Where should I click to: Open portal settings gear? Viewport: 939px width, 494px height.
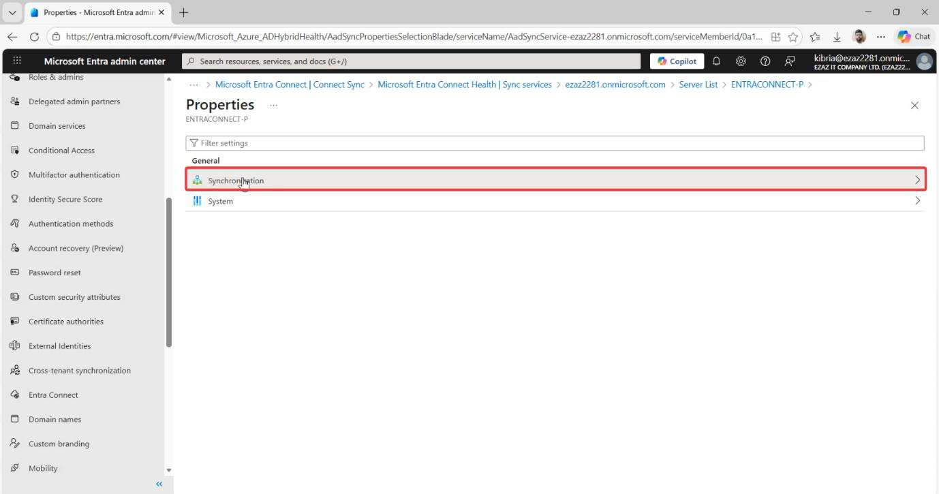point(741,61)
